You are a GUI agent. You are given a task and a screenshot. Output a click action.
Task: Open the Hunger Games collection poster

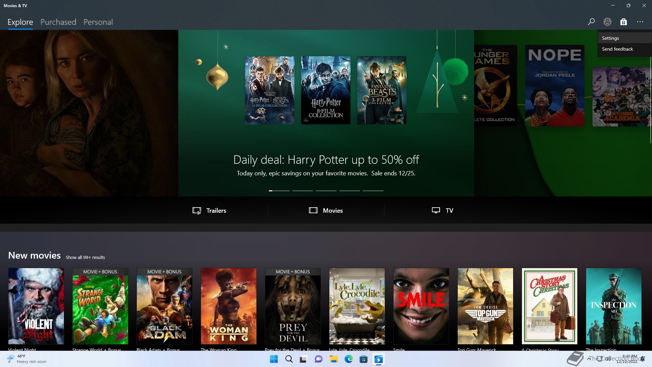(x=495, y=86)
